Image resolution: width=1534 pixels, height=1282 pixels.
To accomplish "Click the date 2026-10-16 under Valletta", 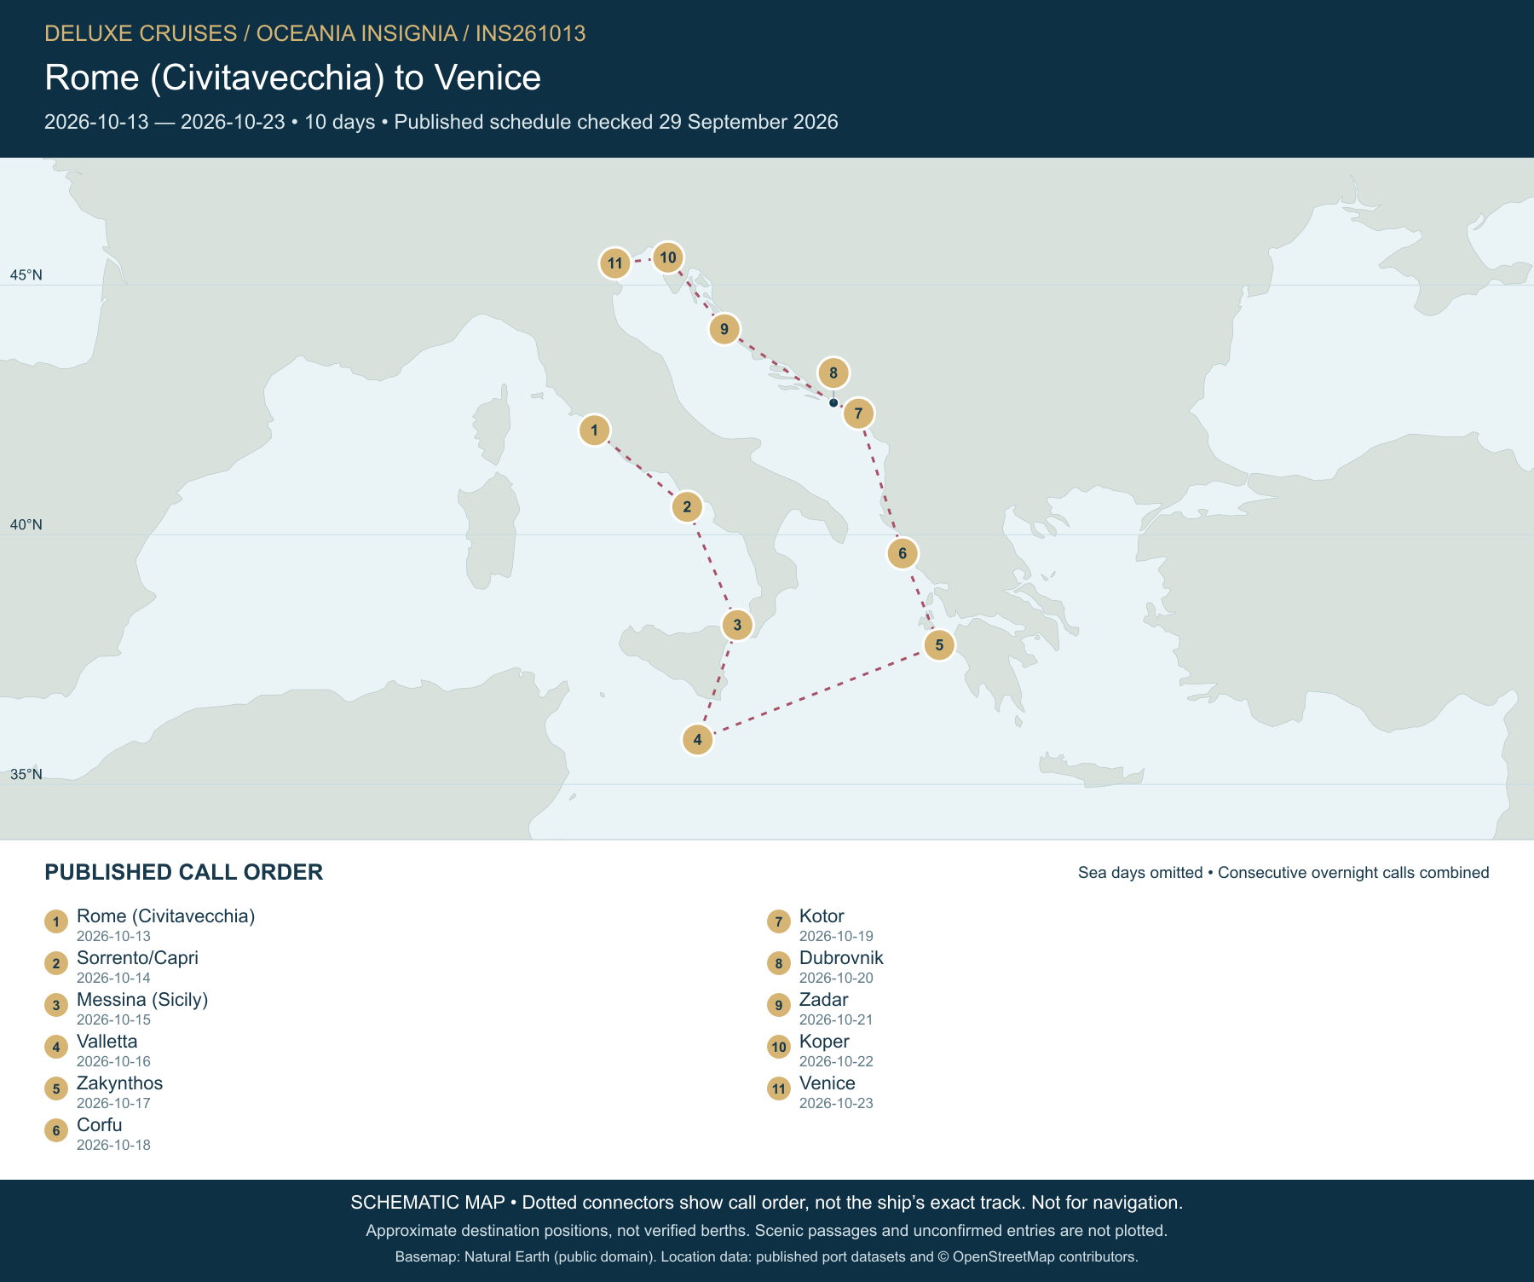I will tap(113, 1061).
